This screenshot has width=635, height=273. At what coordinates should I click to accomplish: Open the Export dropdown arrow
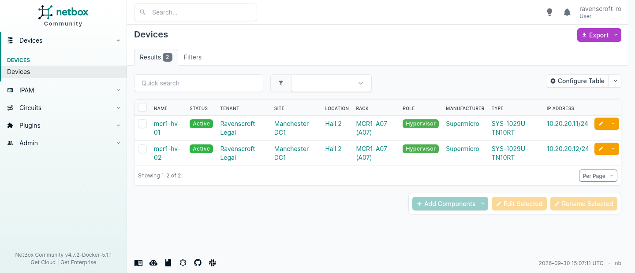(616, 35)
